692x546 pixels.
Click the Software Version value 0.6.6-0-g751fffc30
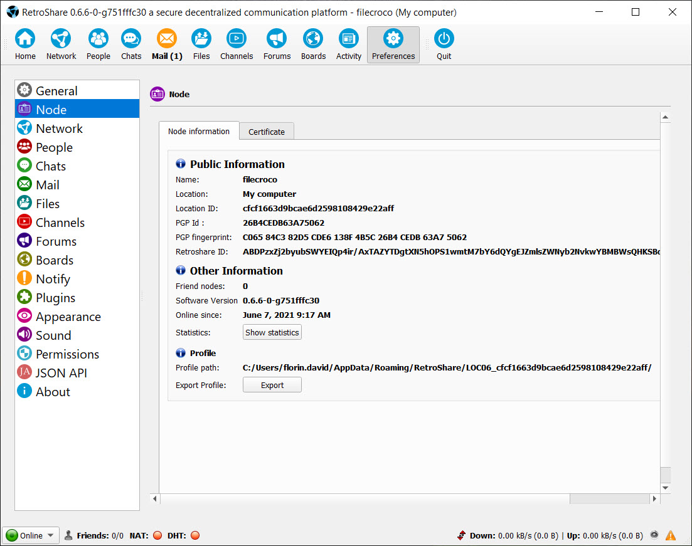(x=280, y=301)
